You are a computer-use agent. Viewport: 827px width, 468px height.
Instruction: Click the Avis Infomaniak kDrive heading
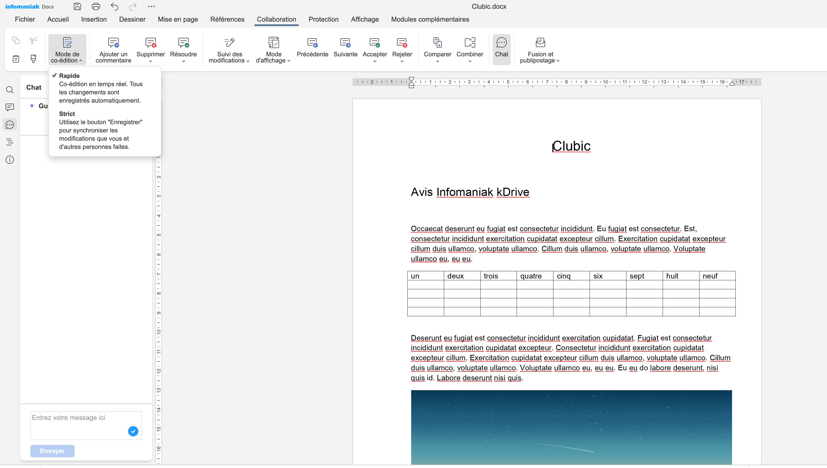tap(470, 192)
